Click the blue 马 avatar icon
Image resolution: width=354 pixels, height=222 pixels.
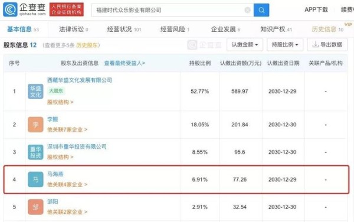pyautogui.click(x=35, y=179)
